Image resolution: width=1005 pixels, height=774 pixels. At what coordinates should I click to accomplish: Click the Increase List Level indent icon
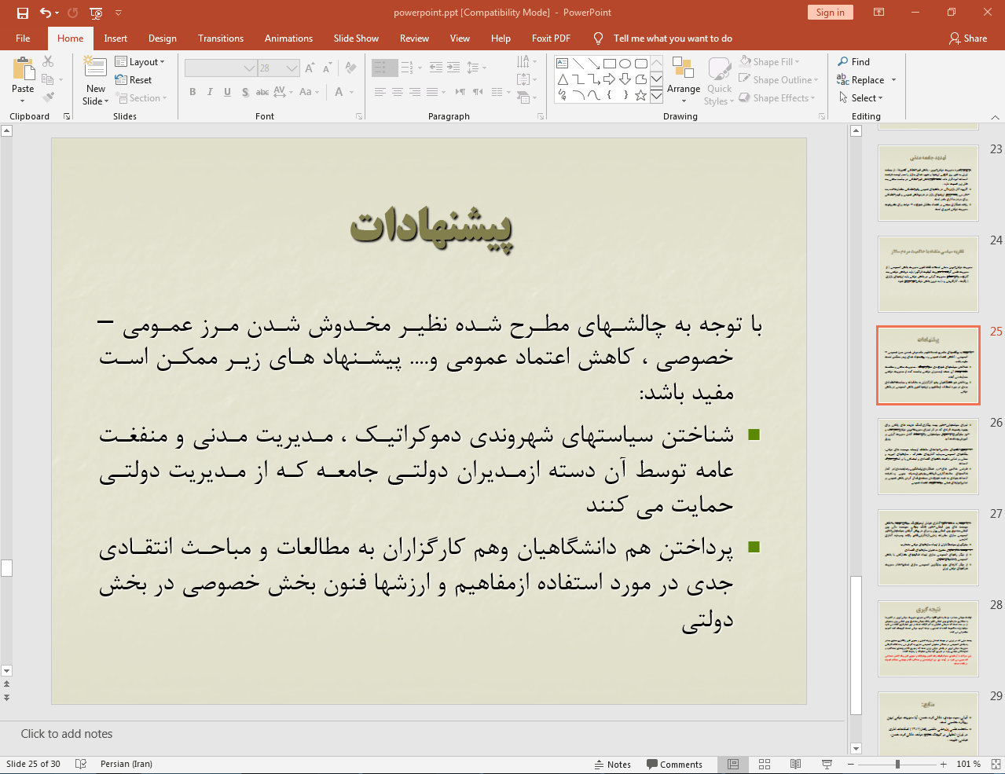[453, 68]
